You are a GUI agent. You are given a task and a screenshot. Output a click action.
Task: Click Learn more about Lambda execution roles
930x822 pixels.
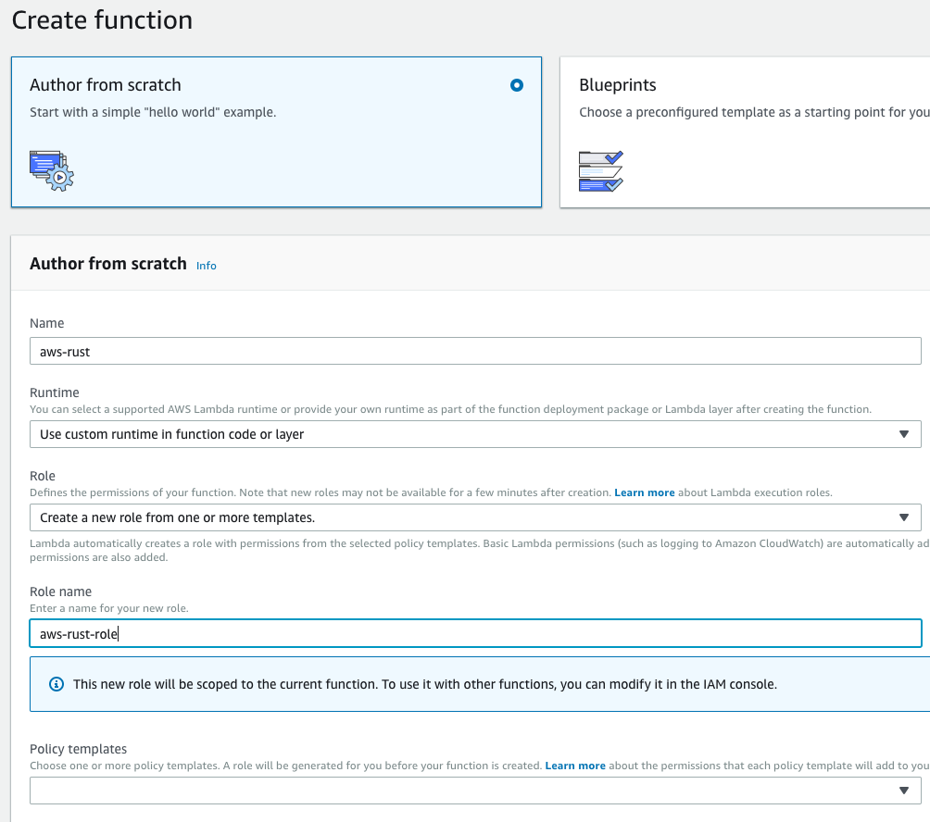(x=645, y=492)
